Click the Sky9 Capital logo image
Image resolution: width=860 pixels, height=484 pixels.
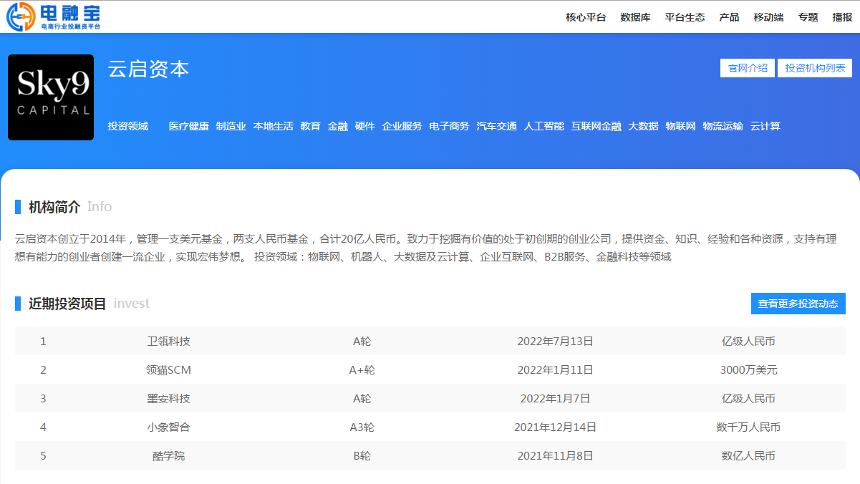50,97
